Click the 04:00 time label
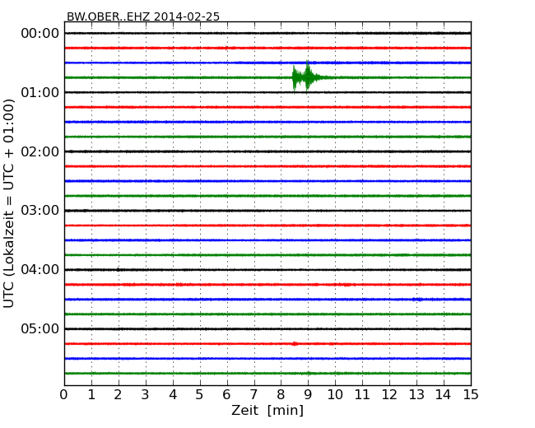 pos(40,270)
